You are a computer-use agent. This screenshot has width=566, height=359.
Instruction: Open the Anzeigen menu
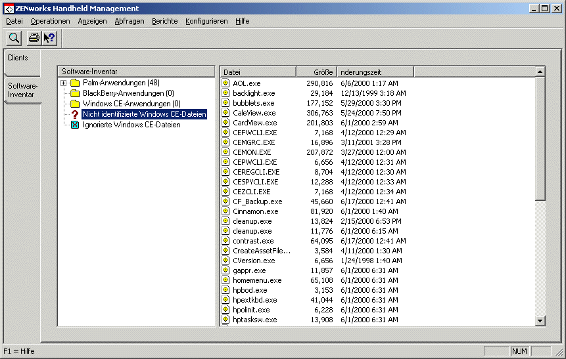[x=93, y=21]
